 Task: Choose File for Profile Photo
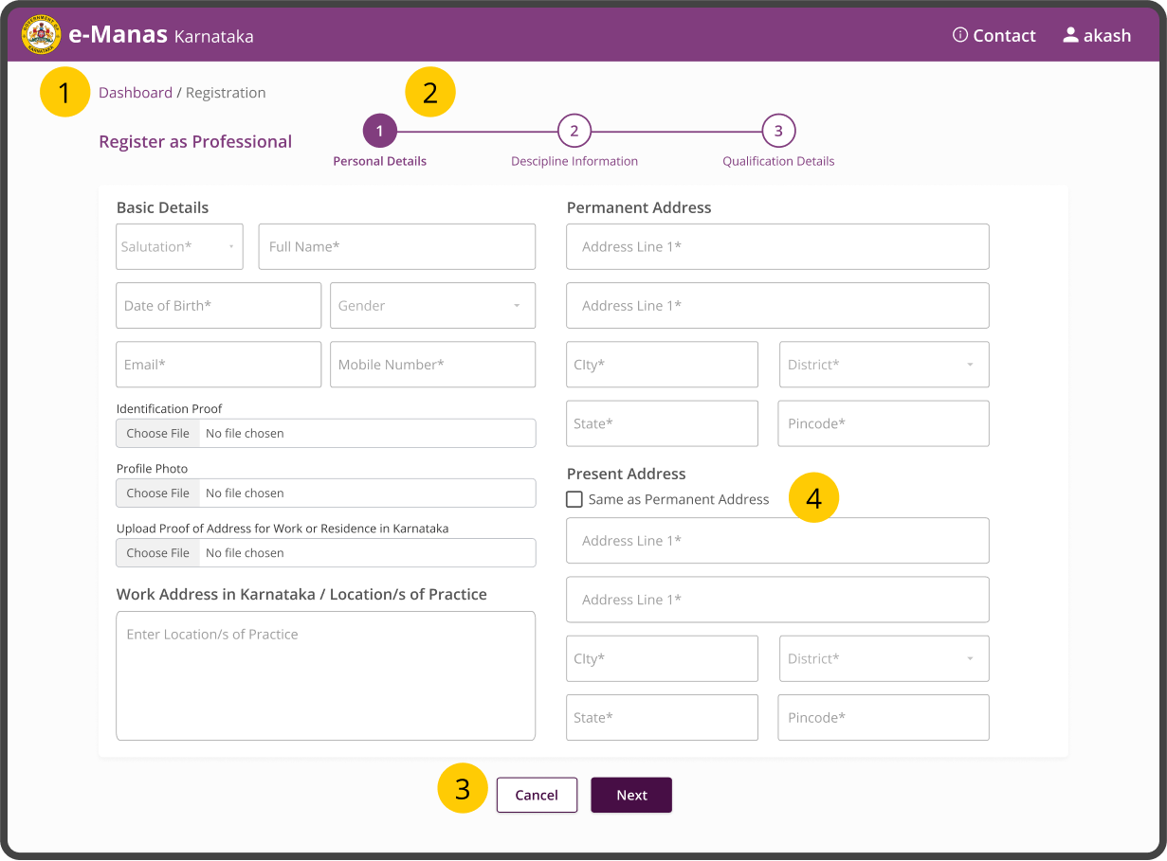tap(158, 493)
